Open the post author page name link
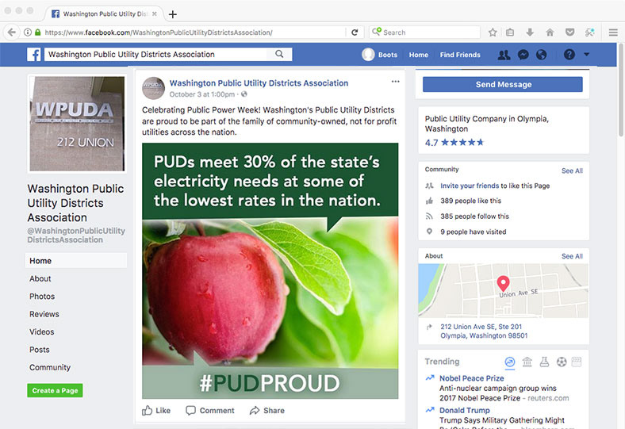This screenshot has height=429, width=625. tap(259, 82)
